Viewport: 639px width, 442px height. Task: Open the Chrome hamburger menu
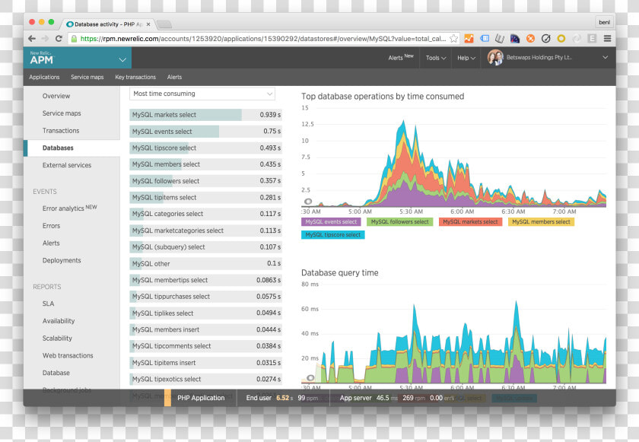click(607, 39)
